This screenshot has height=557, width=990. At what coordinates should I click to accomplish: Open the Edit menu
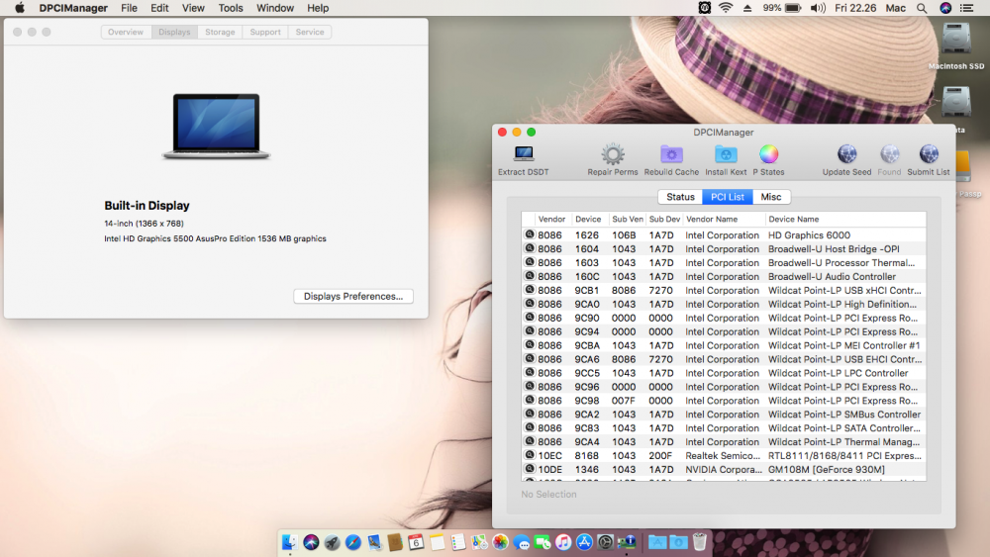coord(159,8)
